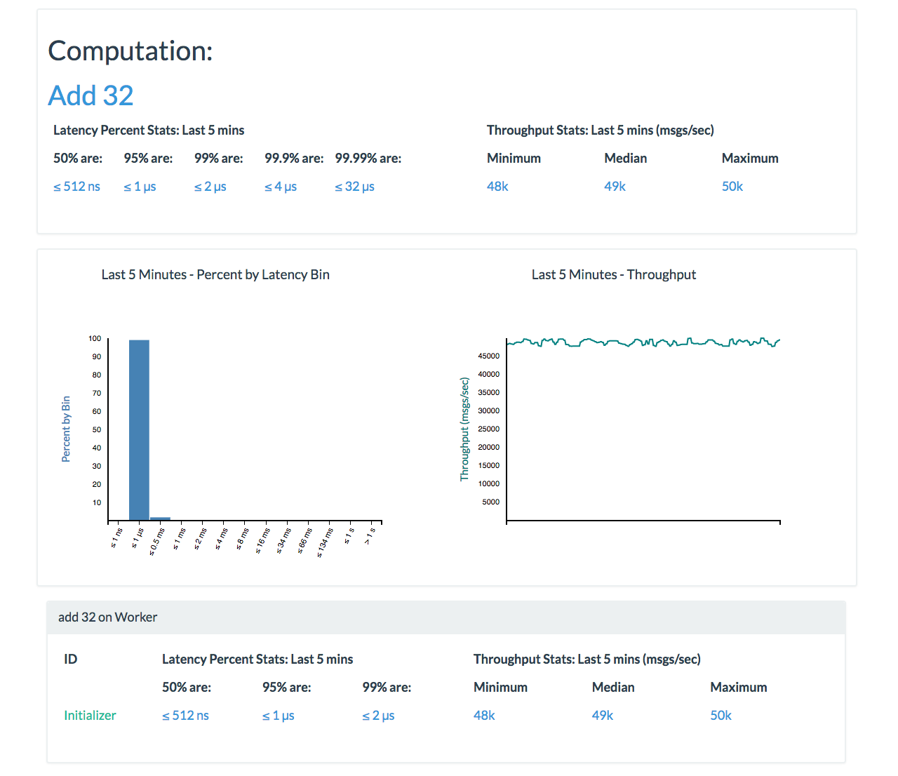
Task: Select the ≤ 32 µs latency value
Action: 354,187
